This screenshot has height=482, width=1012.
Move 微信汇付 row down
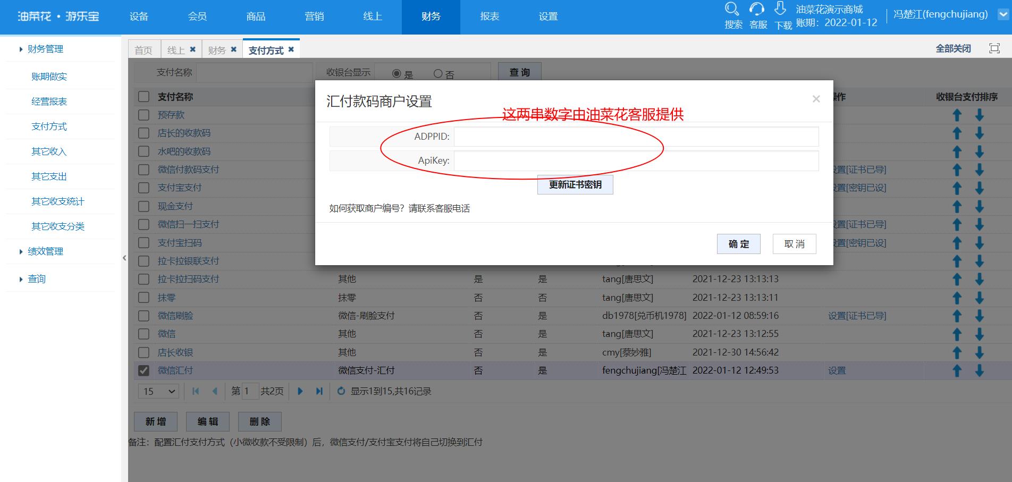point(980,370)
